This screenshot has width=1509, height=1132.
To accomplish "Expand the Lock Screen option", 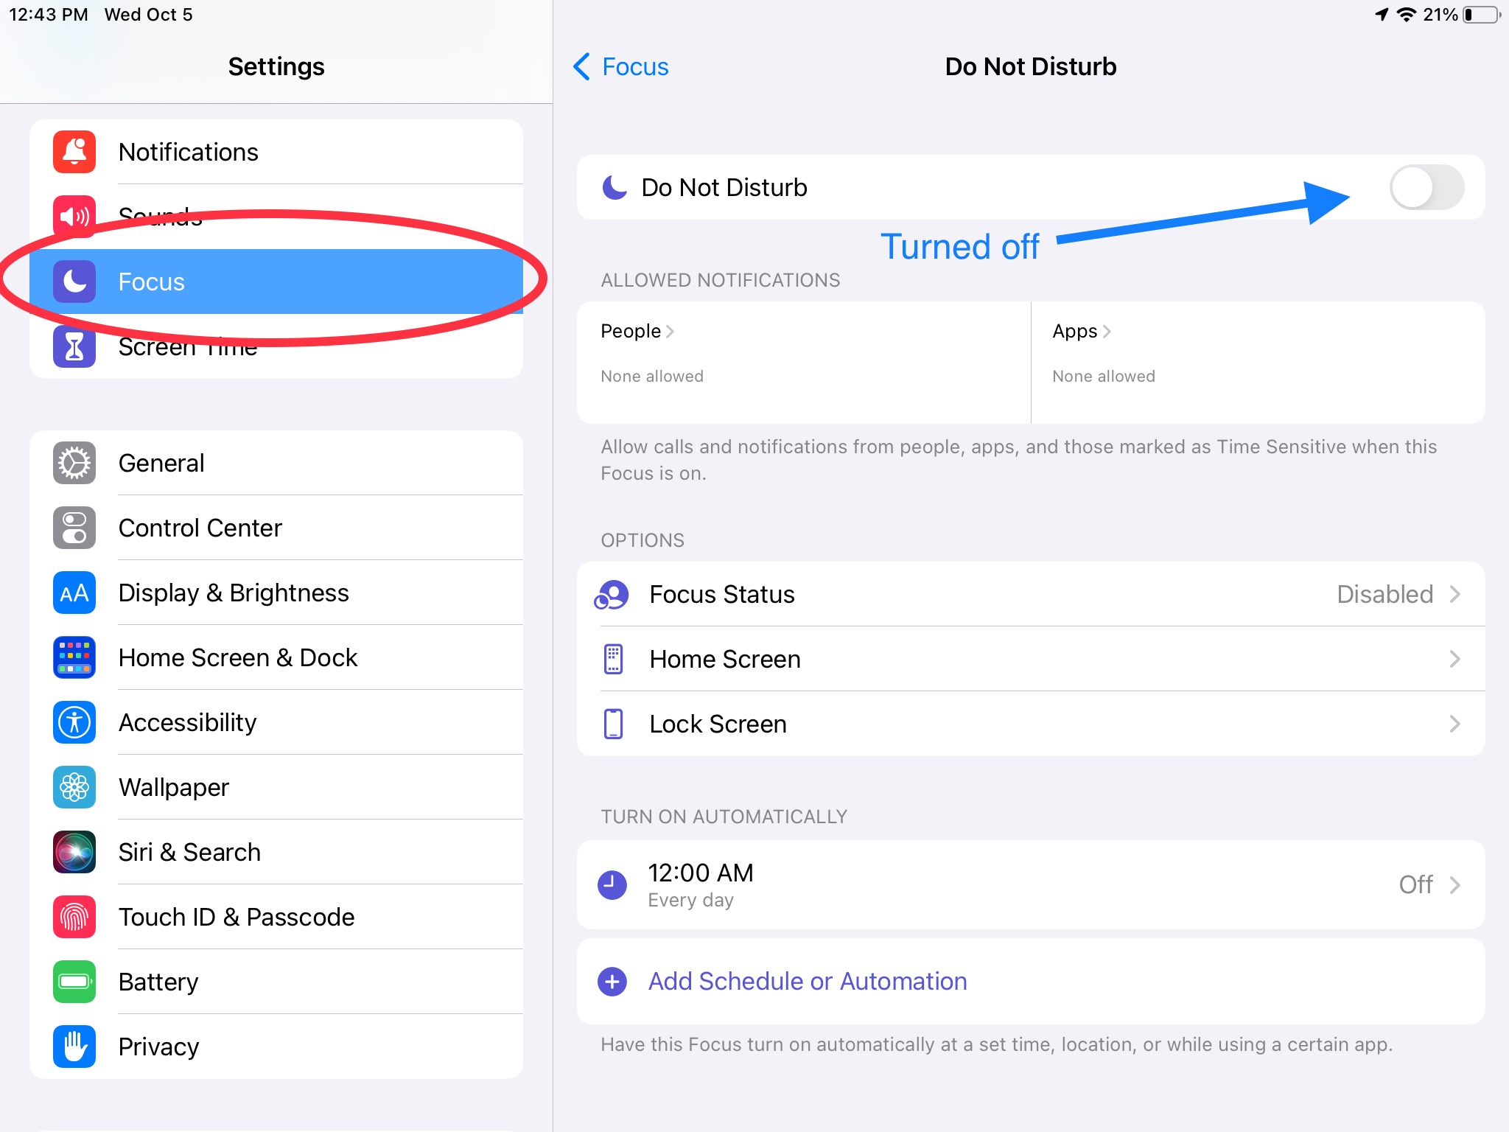I will click(1454, 724).
